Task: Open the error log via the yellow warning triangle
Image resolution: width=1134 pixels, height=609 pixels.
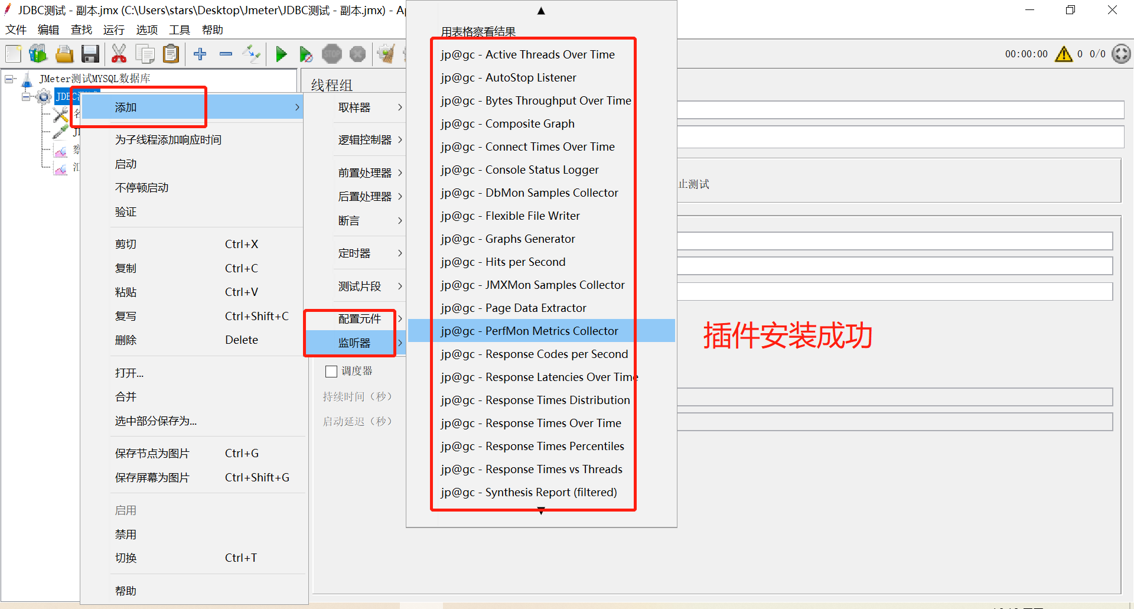Action: 1063,54
